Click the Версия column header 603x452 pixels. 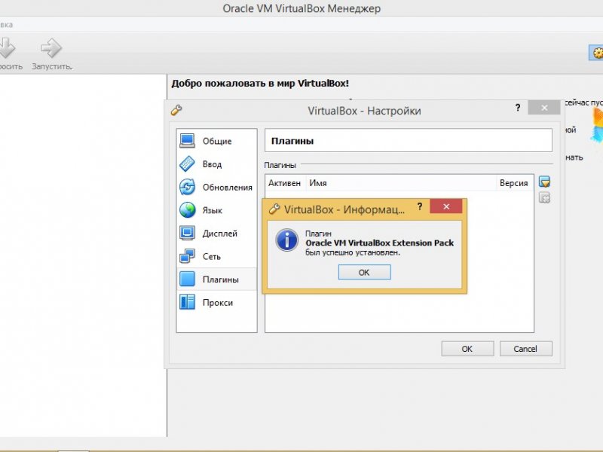pos(514,183)
